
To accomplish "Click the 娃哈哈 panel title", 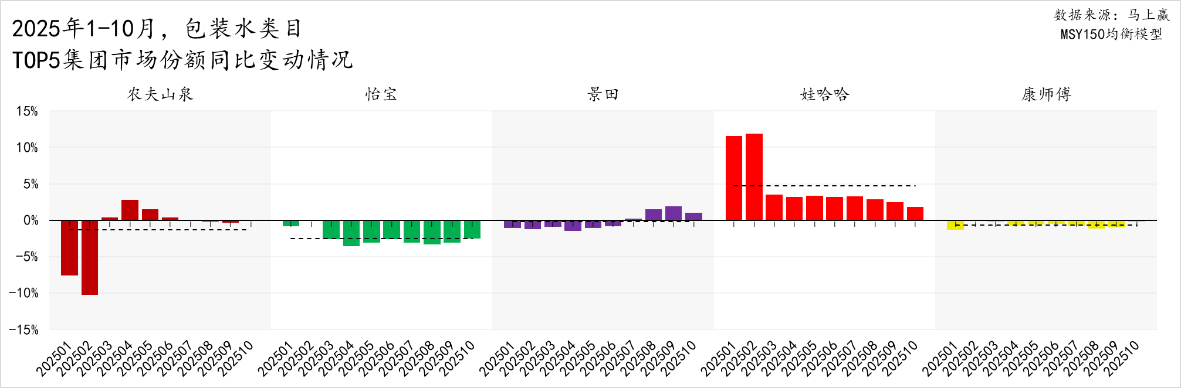I will [x=824, y=94].
